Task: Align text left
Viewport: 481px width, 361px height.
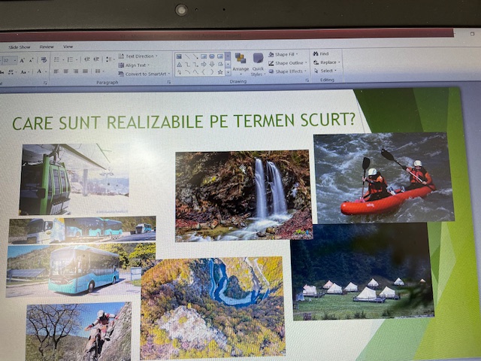Action: click(x=56, y=71)
